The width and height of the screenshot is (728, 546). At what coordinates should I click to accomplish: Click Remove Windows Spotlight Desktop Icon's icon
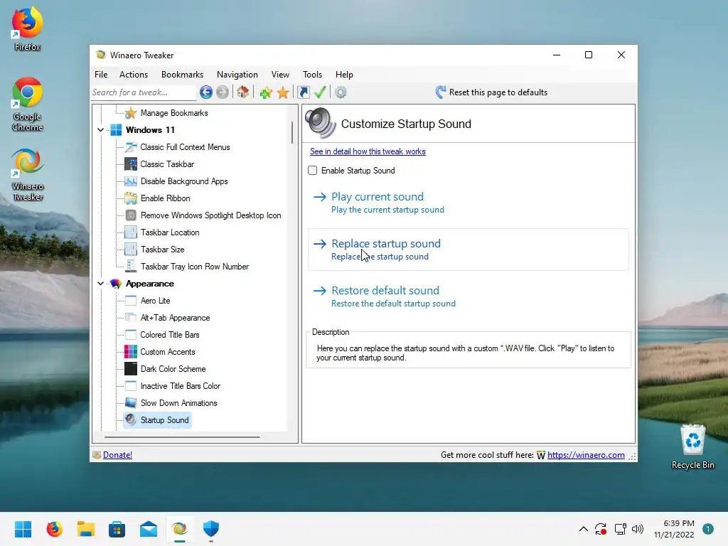[x=131, y=215]
